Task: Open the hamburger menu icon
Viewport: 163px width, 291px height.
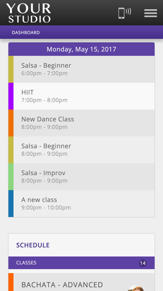Action: (151, 13)
